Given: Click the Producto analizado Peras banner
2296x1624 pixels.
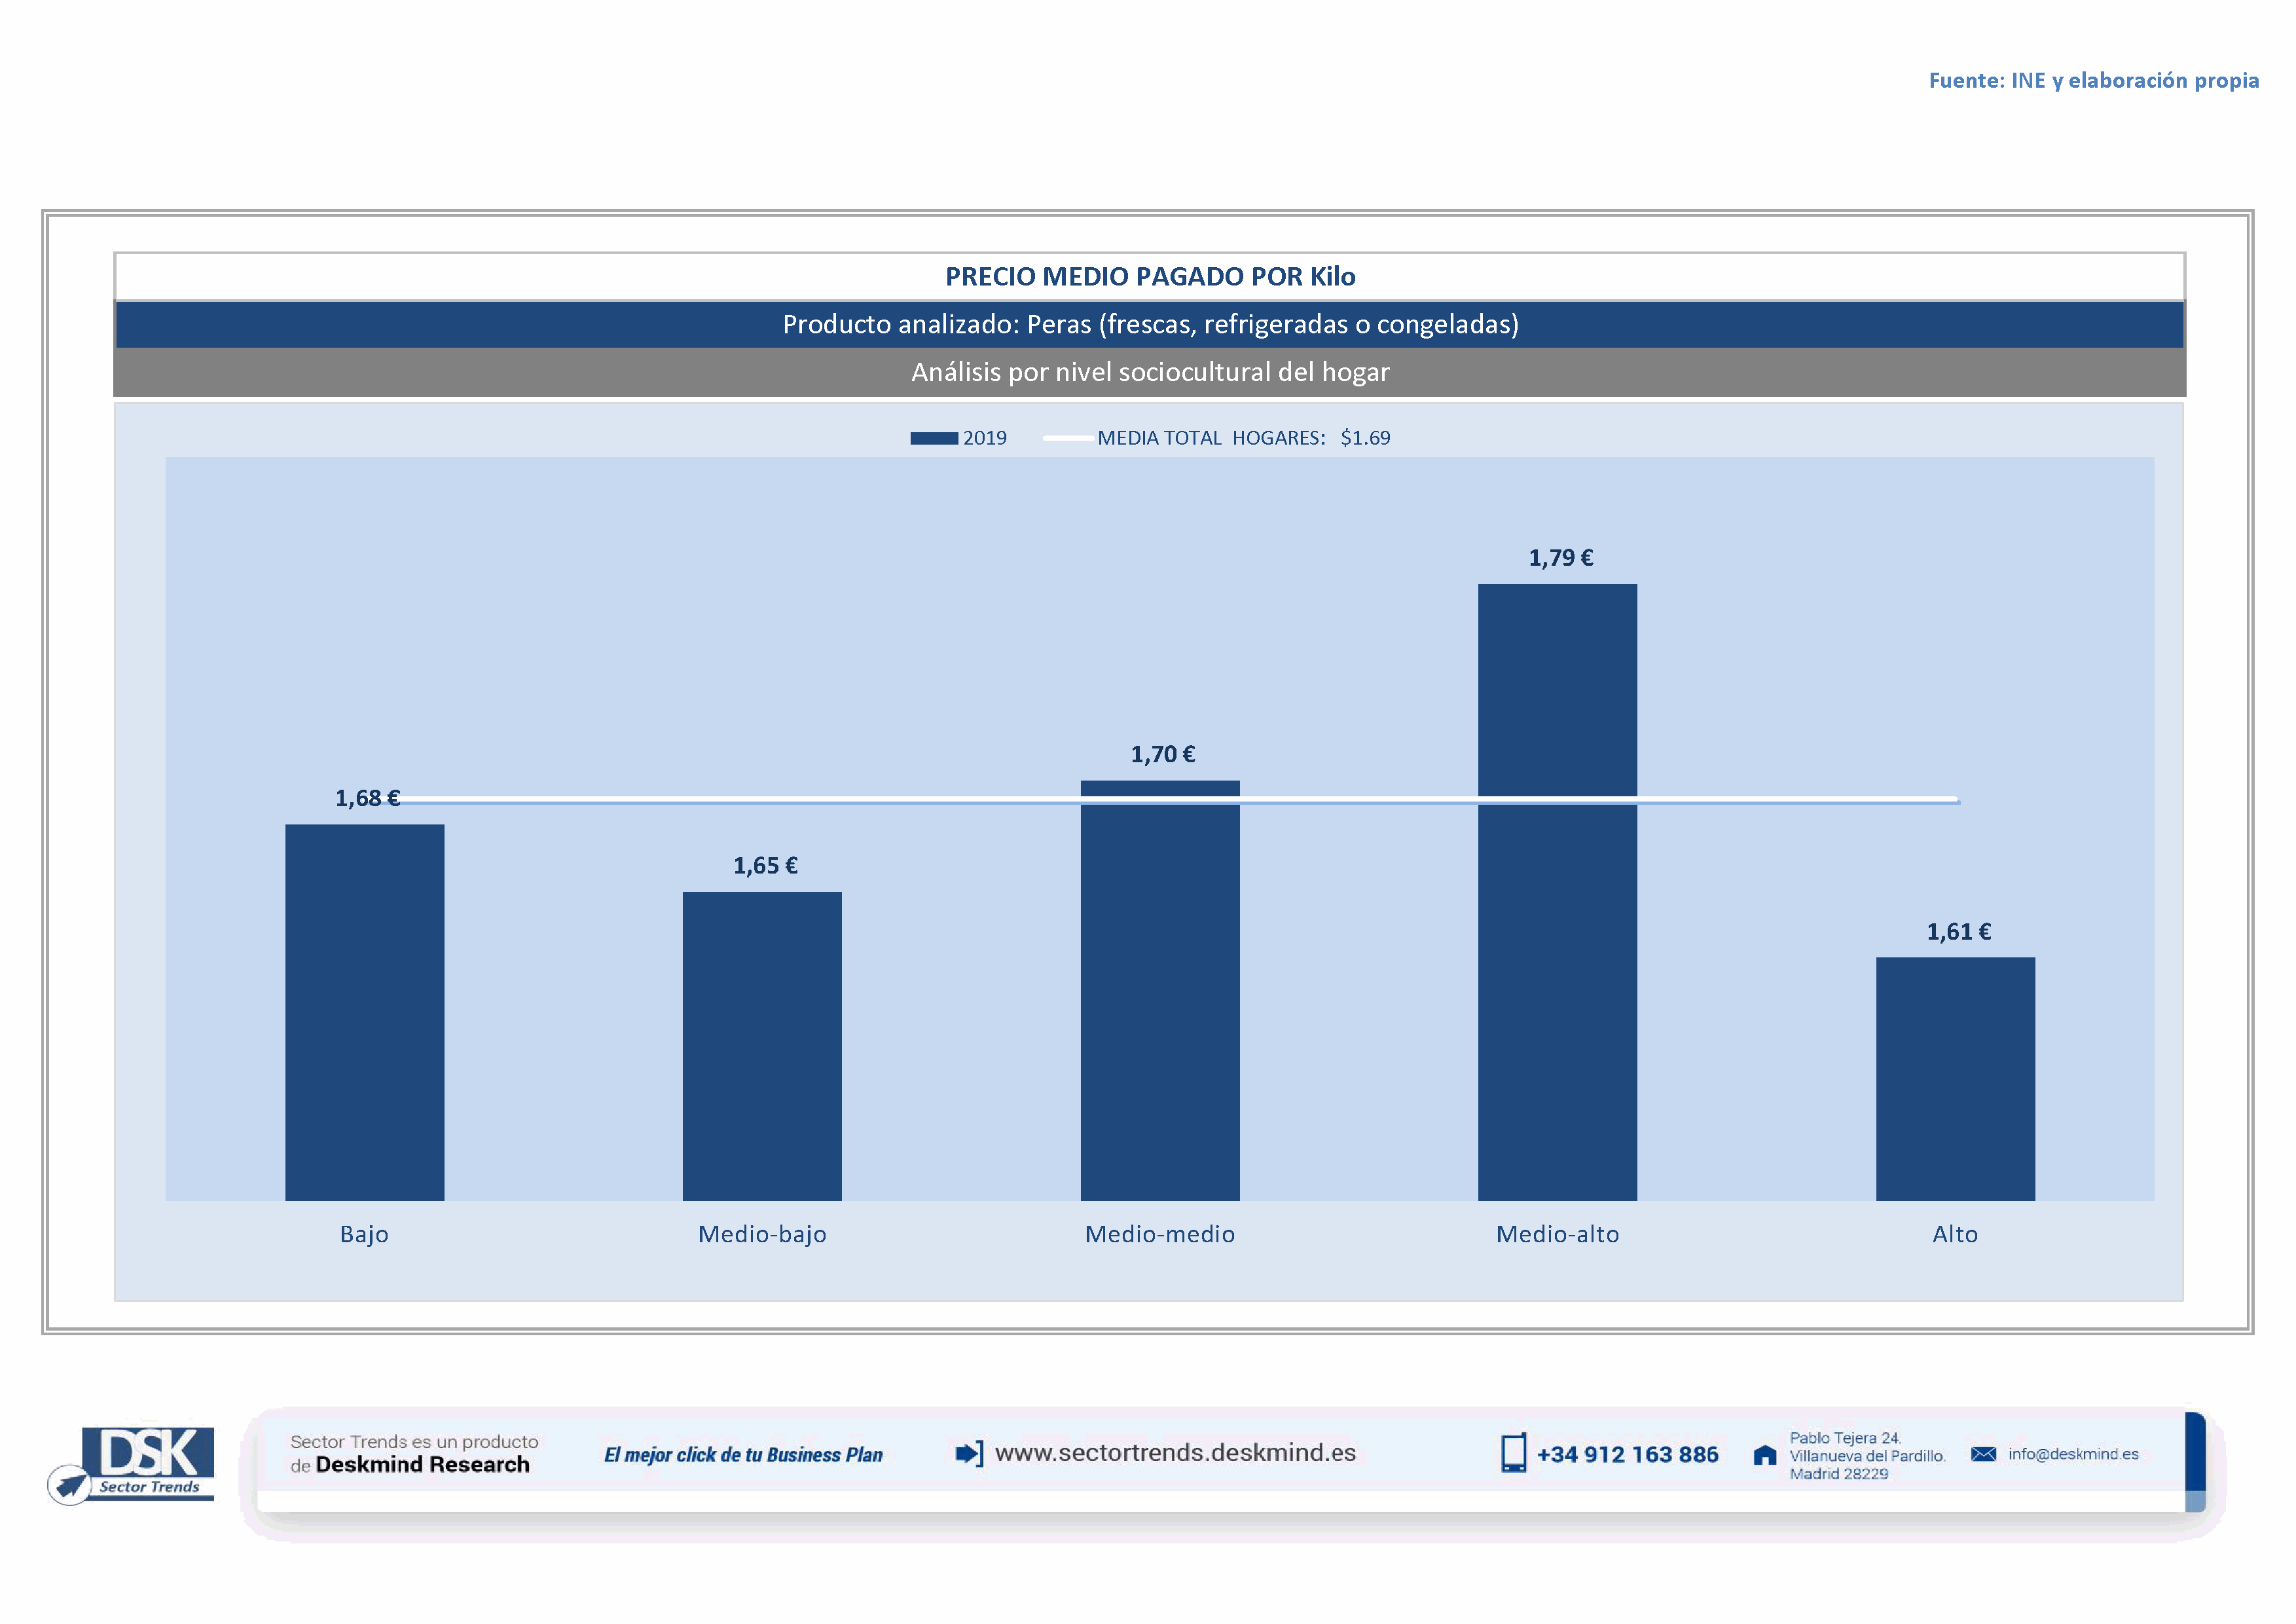Looking at the screenshot, I should pos(1149,324).
